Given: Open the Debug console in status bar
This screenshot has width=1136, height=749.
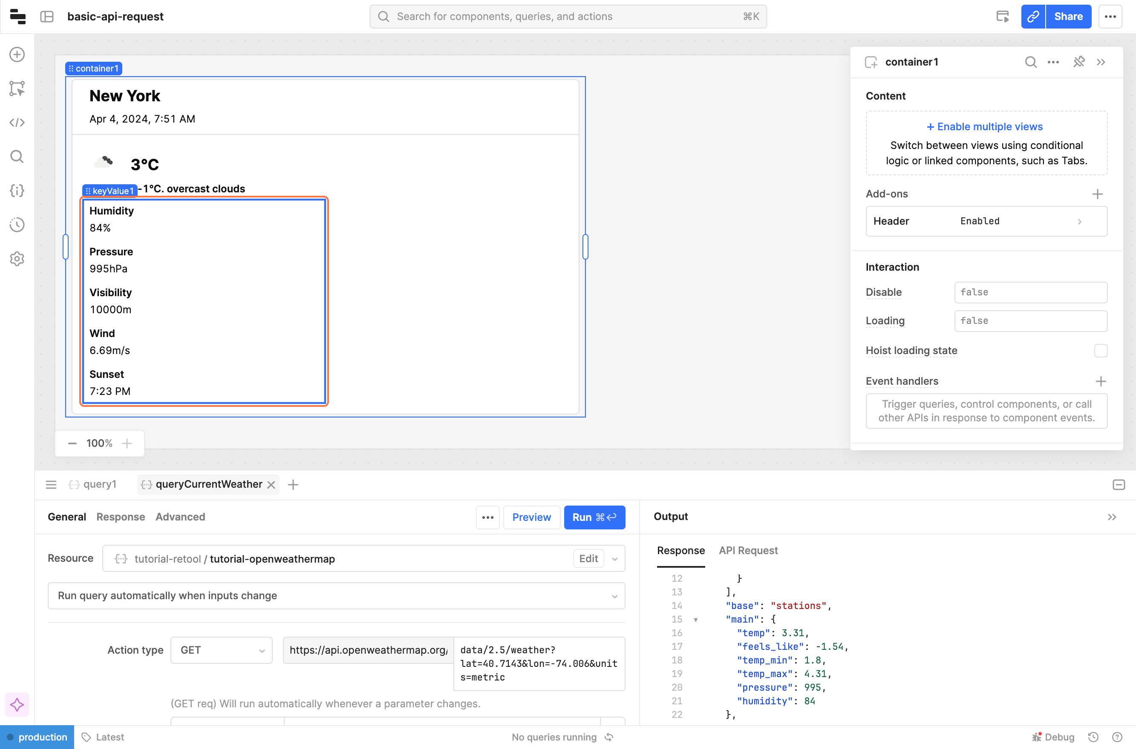Looking at the screenshot, I should (1054, 737).
